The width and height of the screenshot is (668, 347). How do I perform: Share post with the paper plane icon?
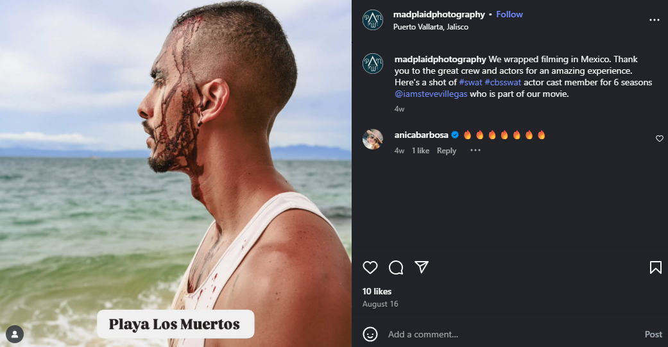click(422, 267)
